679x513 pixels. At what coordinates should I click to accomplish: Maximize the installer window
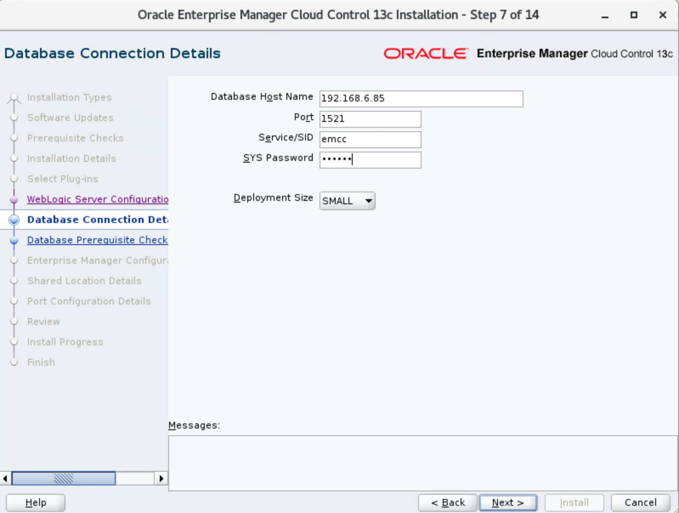point(634,15)
